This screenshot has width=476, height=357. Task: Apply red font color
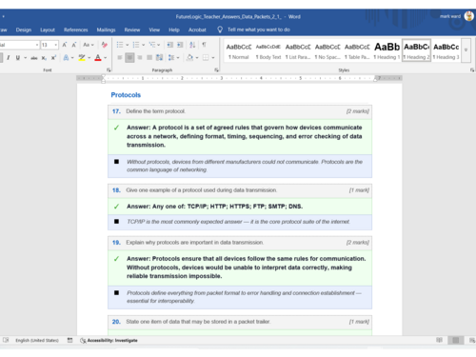tap(98, 58)
